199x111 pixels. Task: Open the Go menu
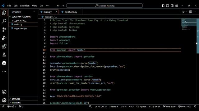tap(41, 6)
